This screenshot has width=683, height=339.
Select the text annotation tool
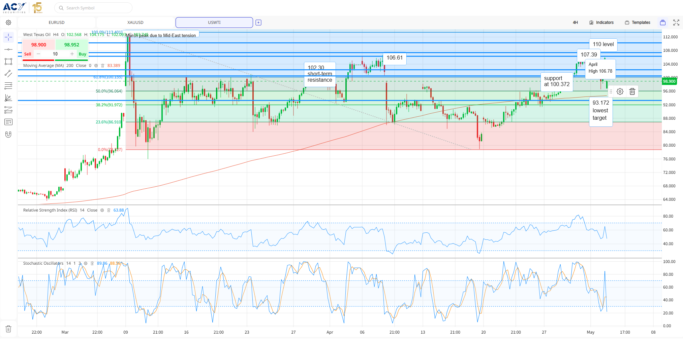click(x=8, y=122)
